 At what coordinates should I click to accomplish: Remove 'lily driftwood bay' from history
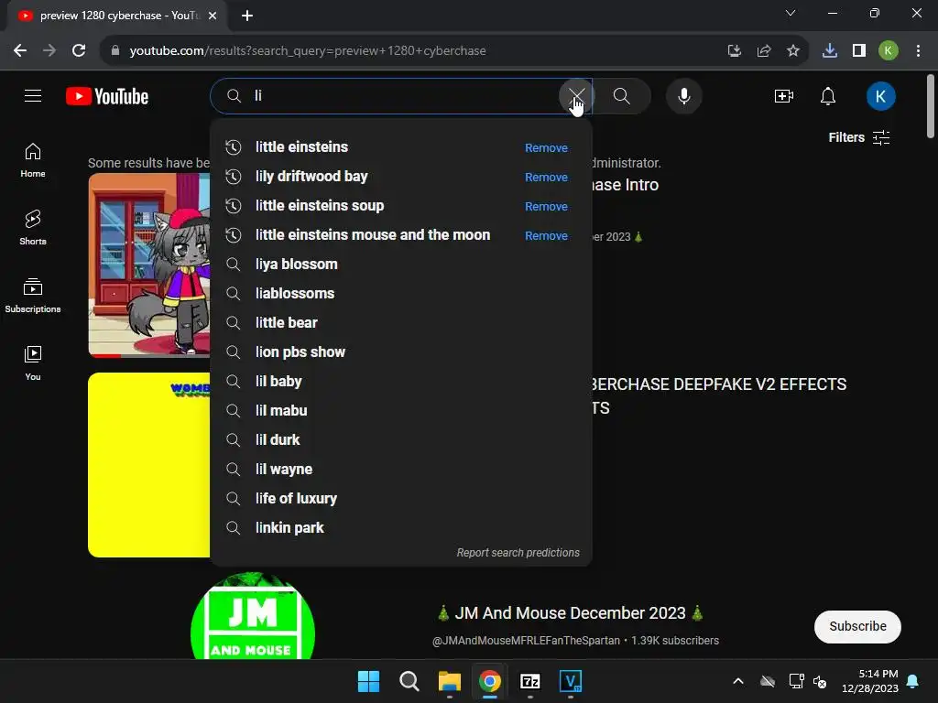pos(546,177)
